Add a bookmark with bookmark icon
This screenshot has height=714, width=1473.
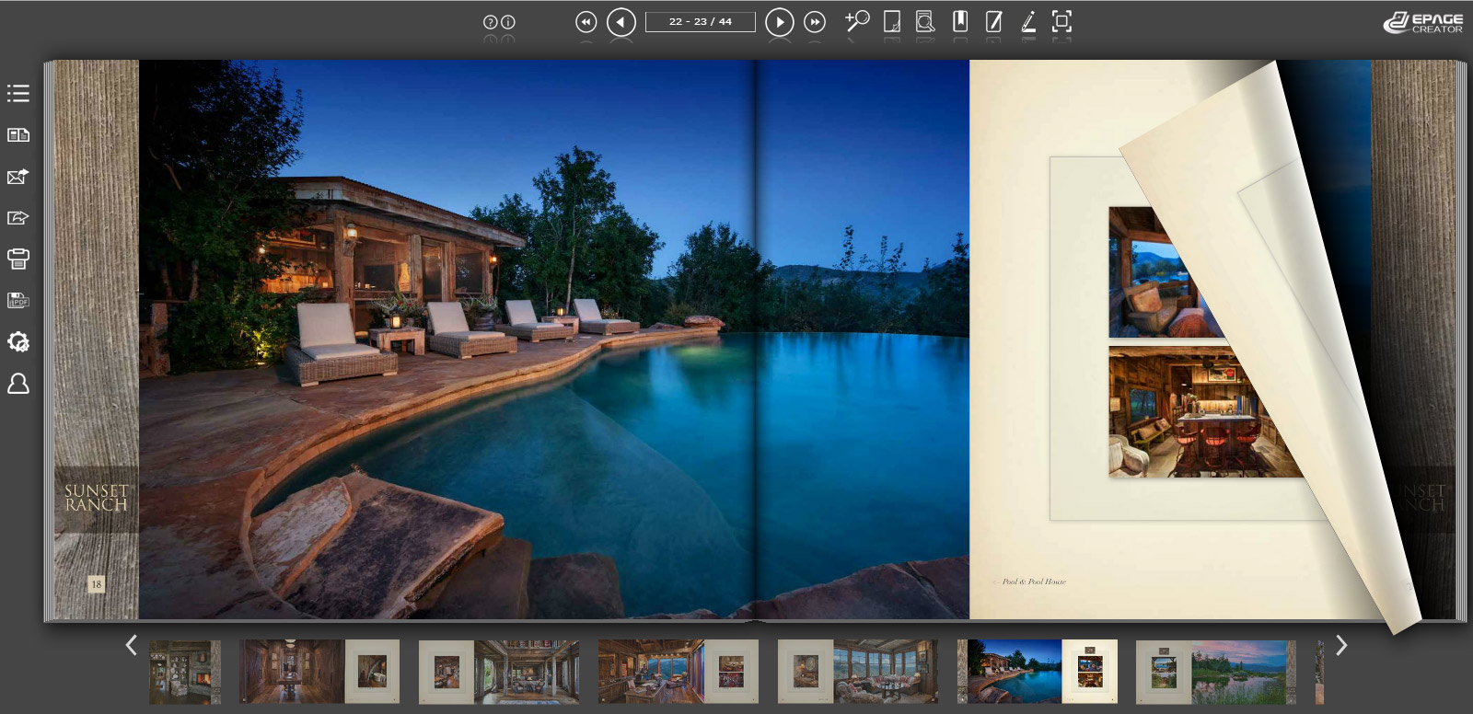(960, 21)
